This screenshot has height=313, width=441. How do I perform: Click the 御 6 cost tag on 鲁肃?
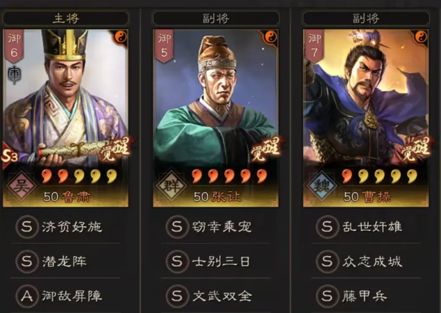tap(14, 46)
